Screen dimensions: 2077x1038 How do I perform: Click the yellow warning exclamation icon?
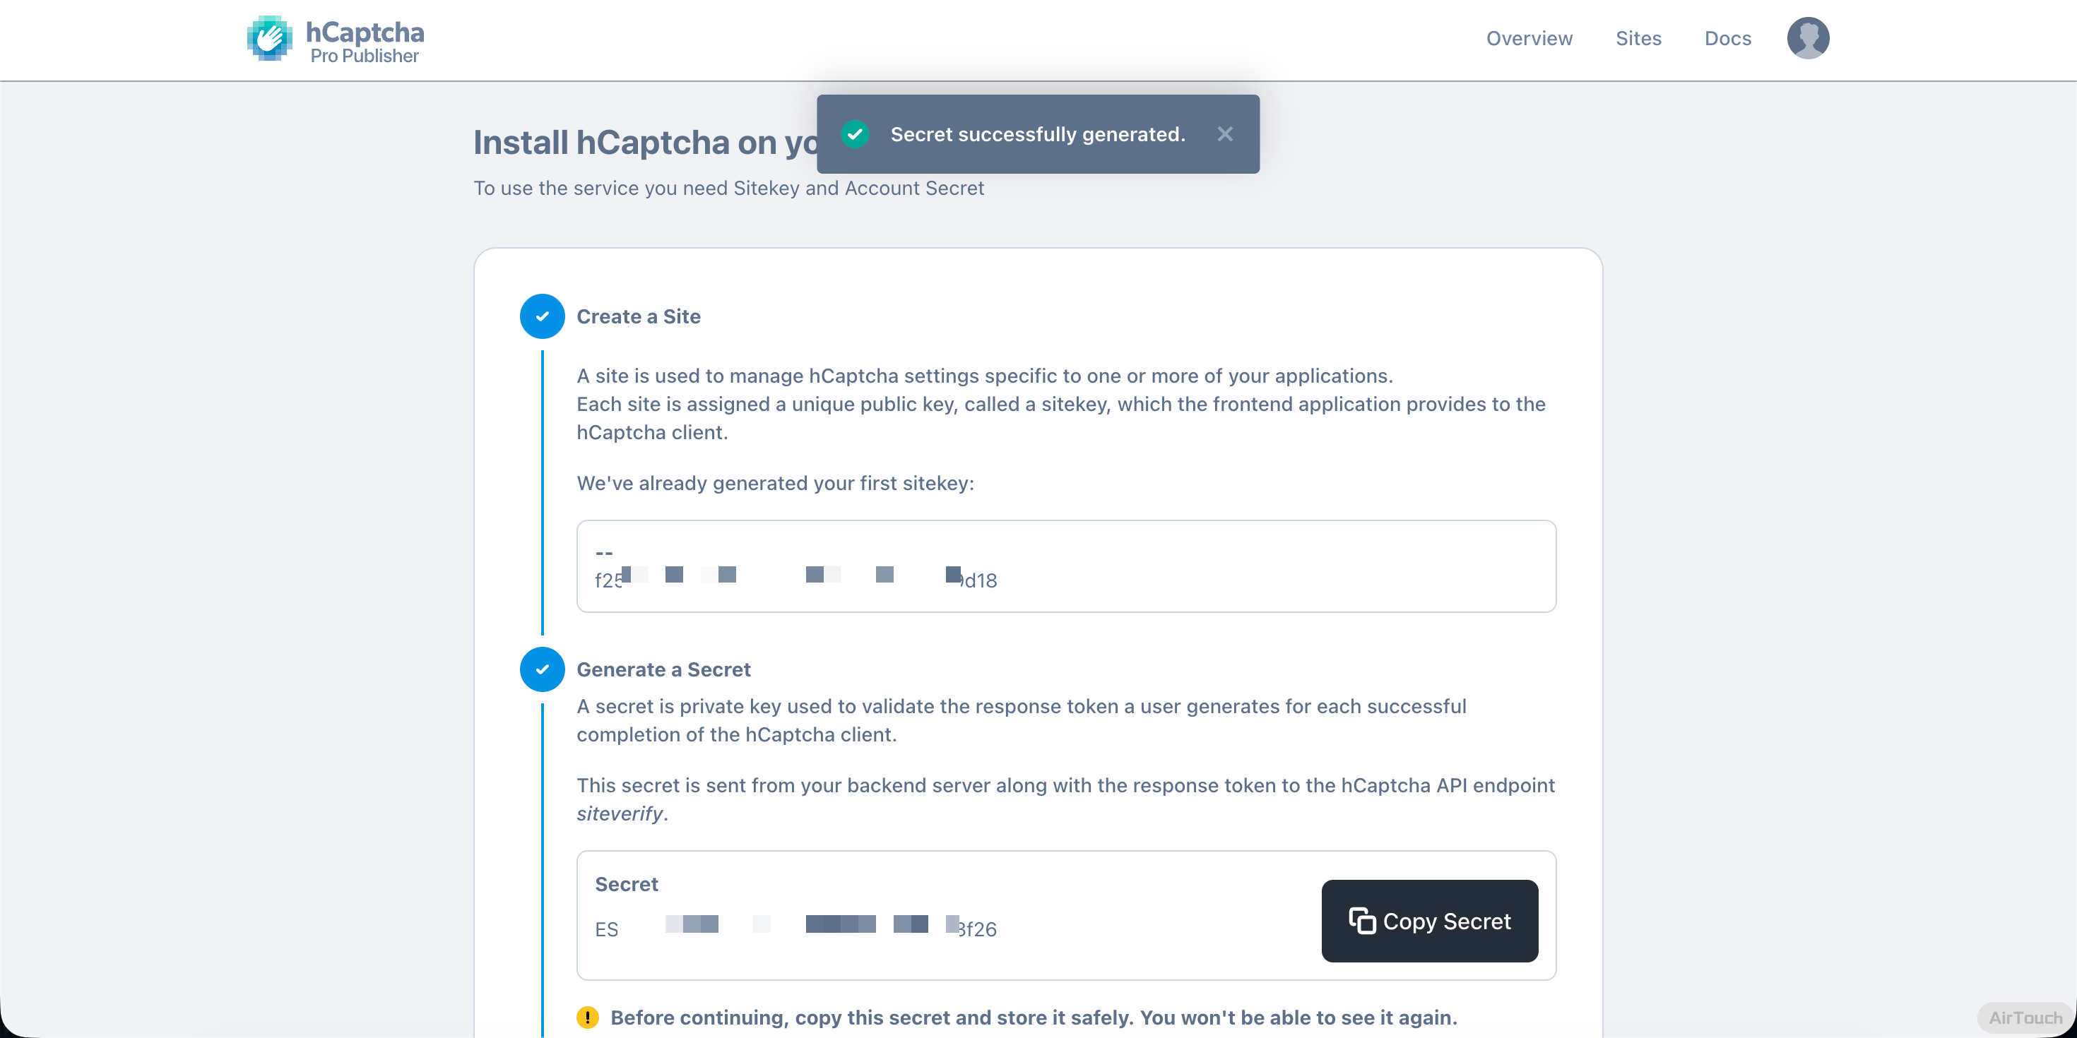[x=588, y=1017]
